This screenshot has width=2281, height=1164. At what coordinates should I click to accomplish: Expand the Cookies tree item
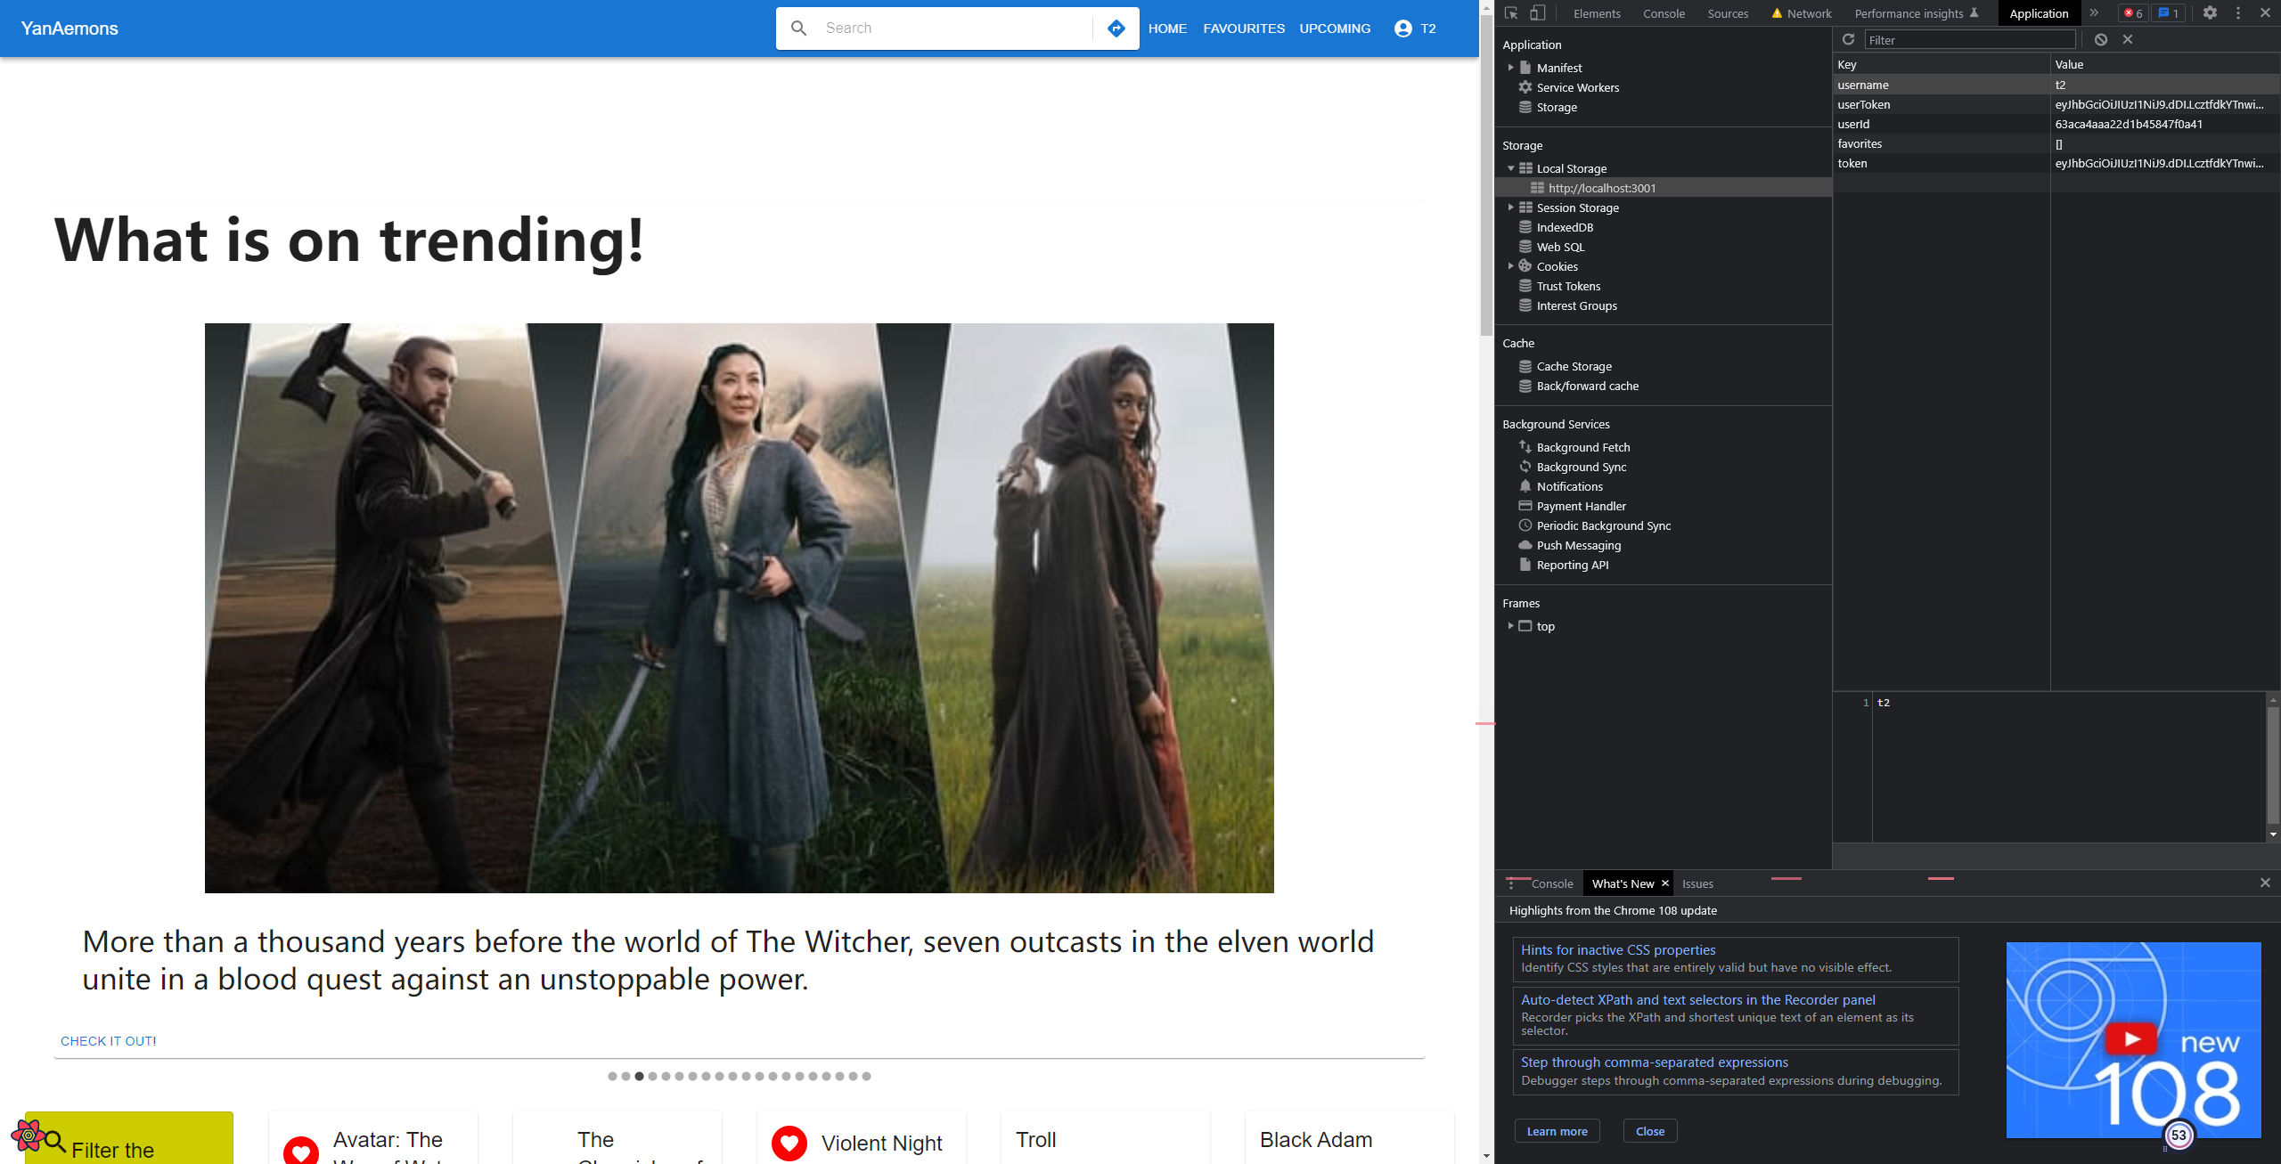click(x=1511, y=266)
